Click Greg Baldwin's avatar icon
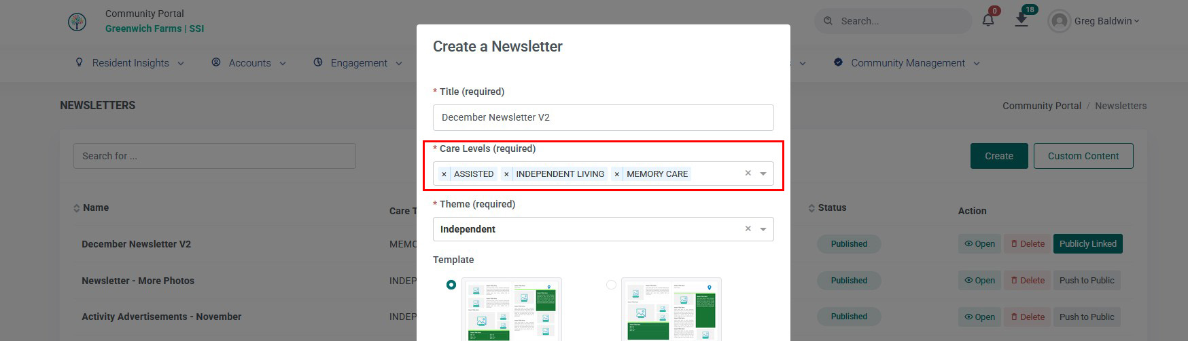Image resolution: width=1188 pixels, height=341 pixels. [x=1059, y=21]
